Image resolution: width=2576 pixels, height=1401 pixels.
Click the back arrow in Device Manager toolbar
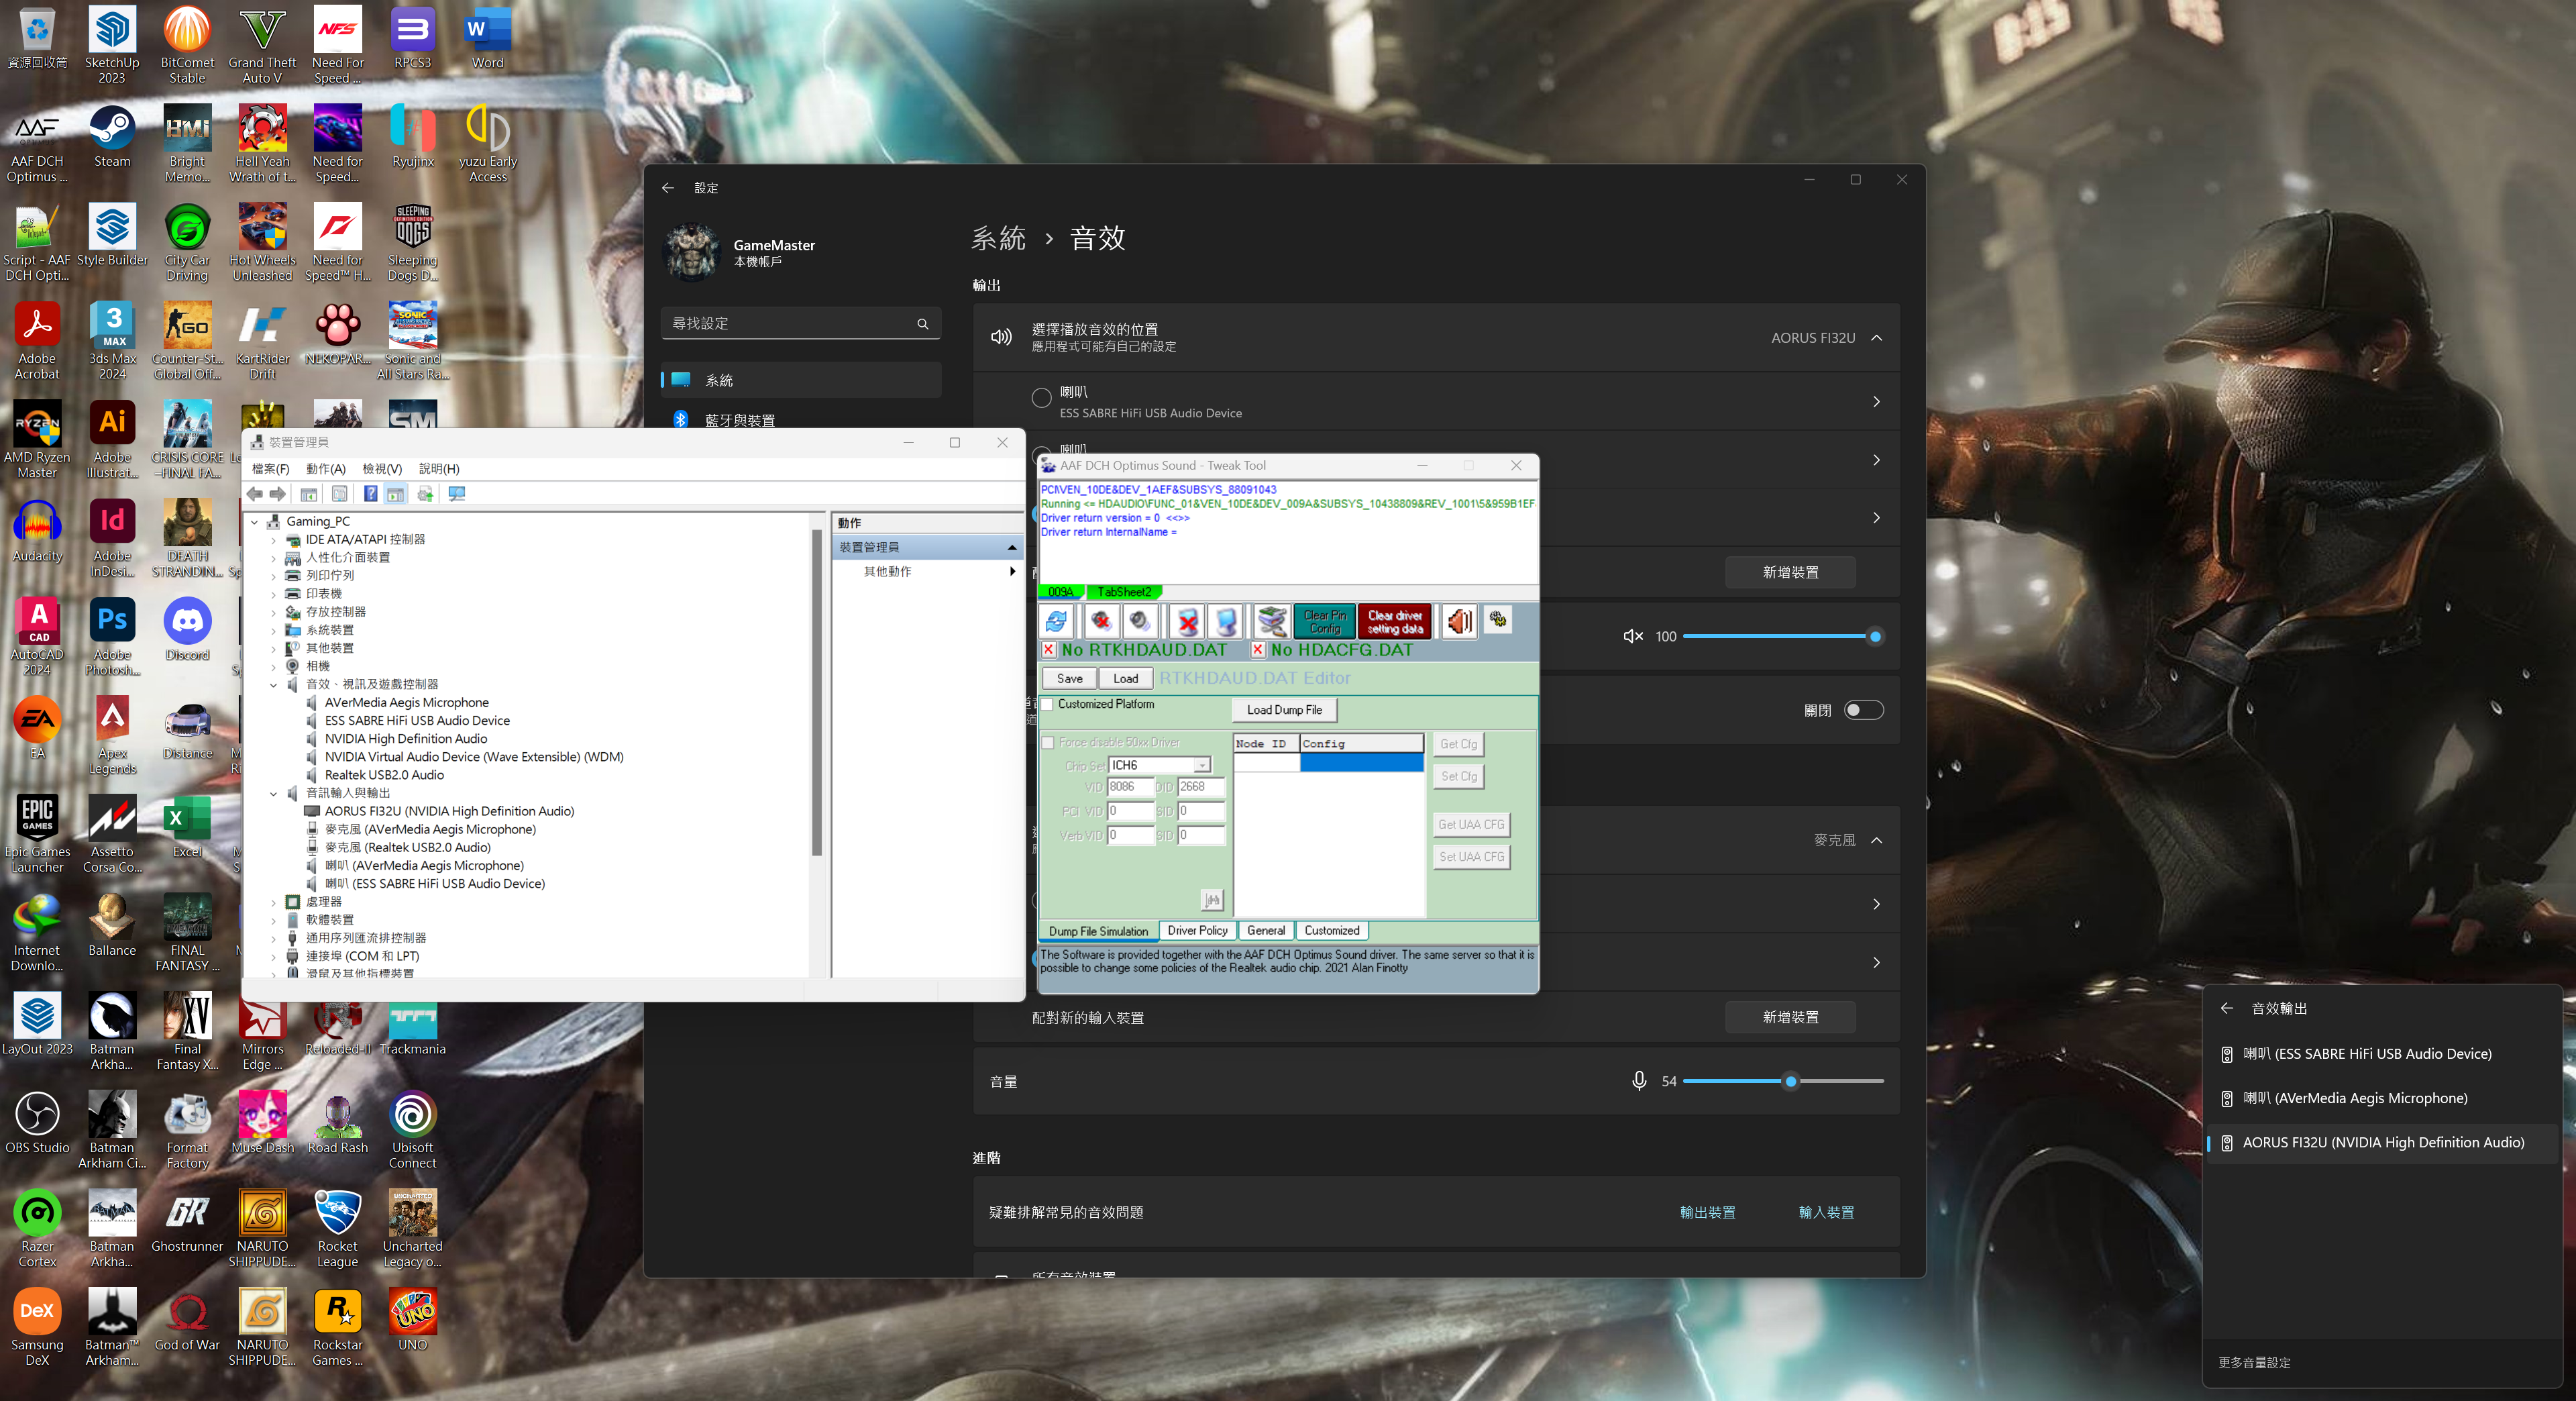pos(255,494)
